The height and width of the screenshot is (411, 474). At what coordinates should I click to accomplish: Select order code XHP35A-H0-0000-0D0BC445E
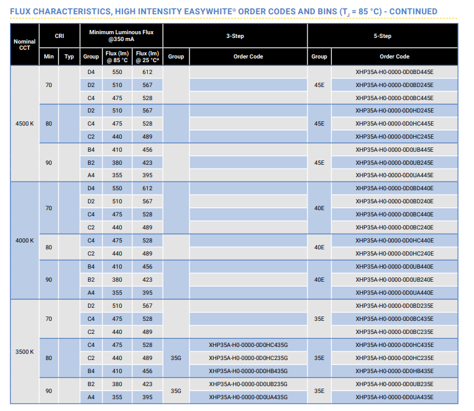tap(394, 98)
